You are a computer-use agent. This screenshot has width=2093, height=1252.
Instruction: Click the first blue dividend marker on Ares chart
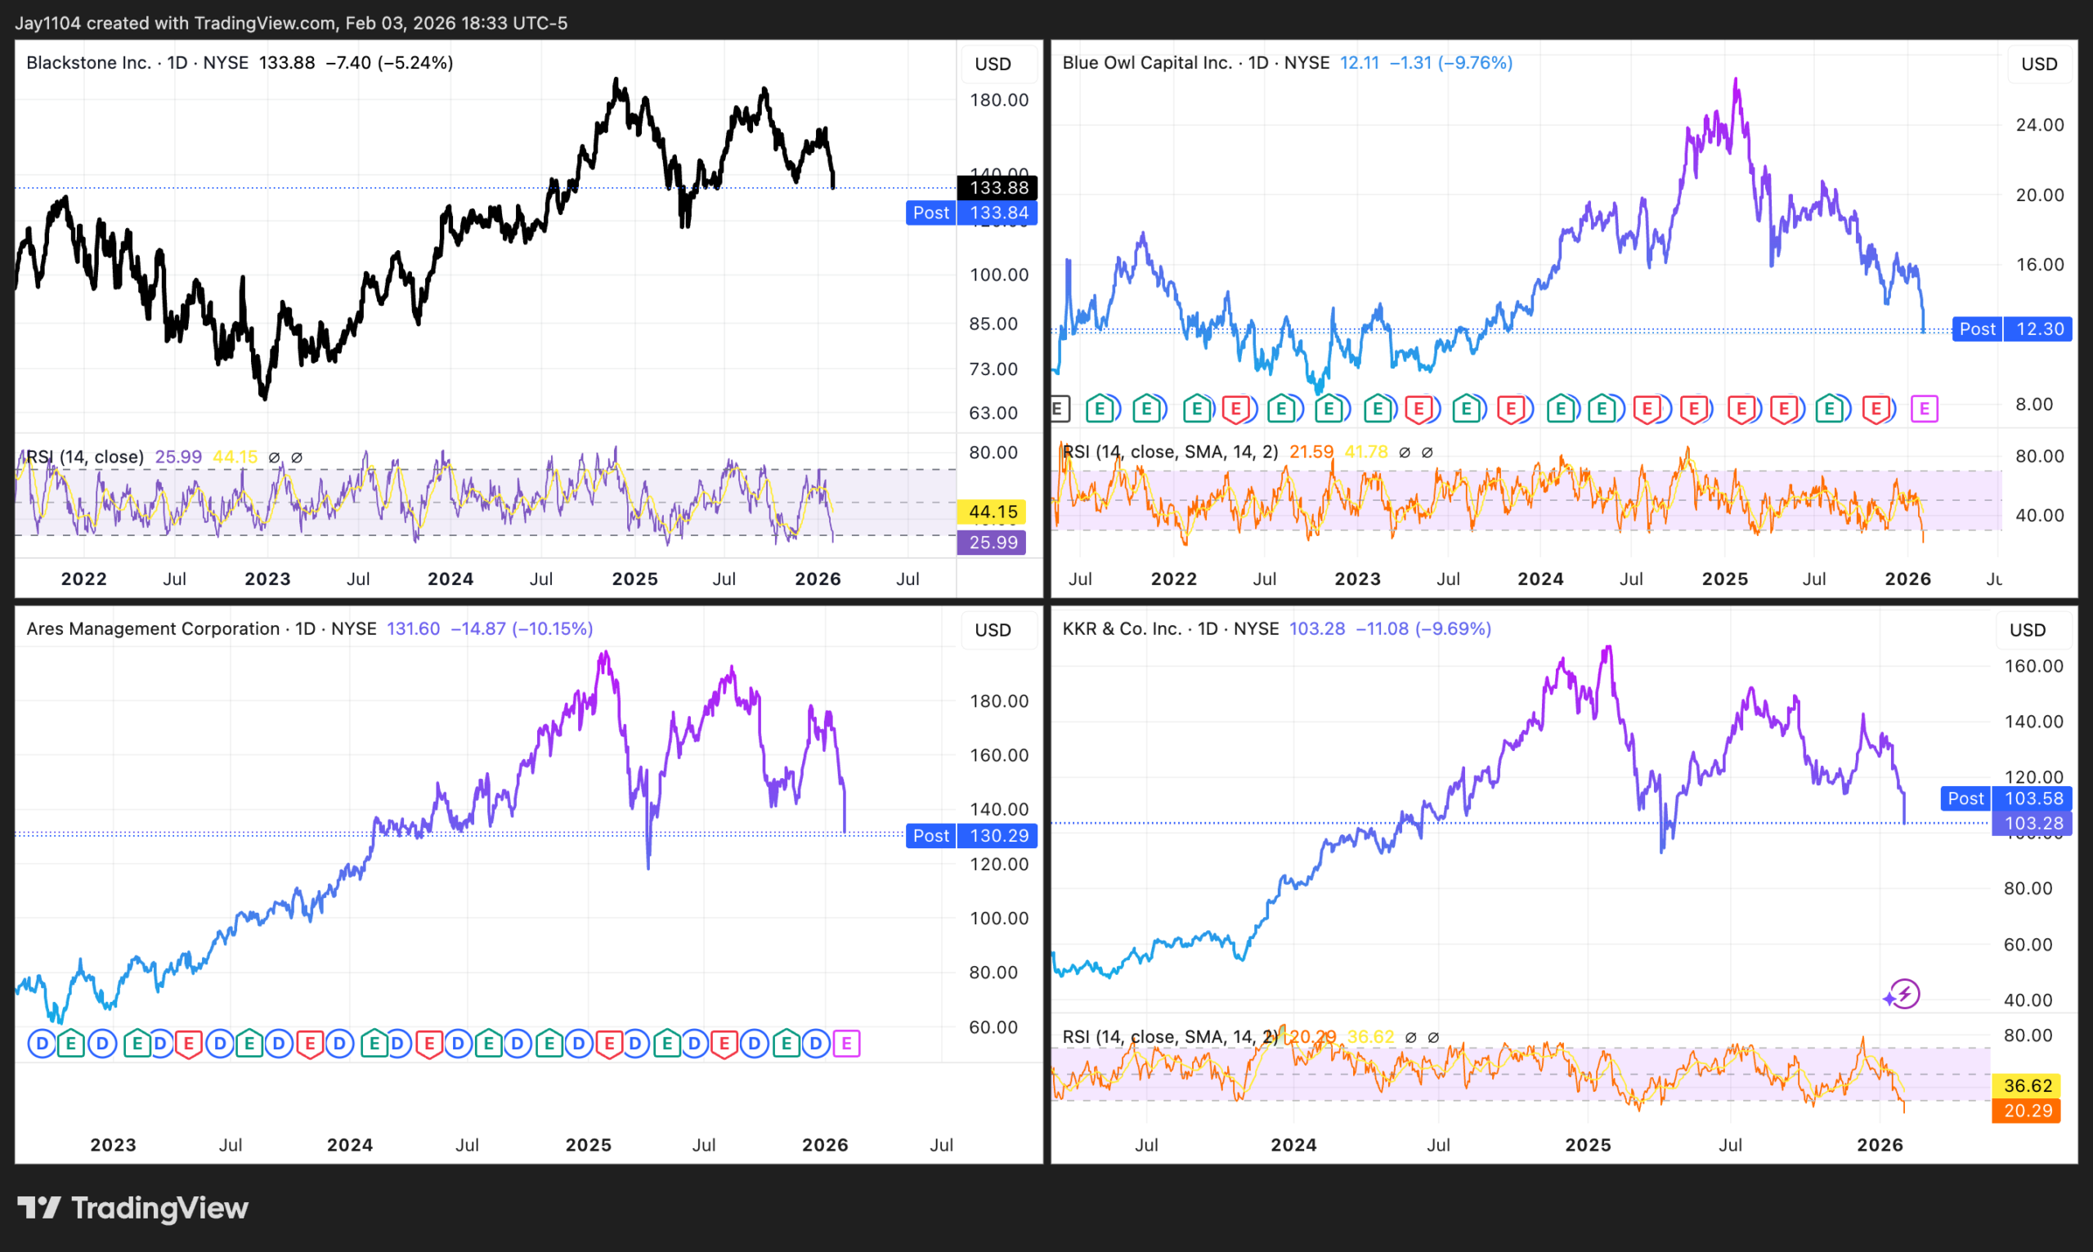point(43,1044)
